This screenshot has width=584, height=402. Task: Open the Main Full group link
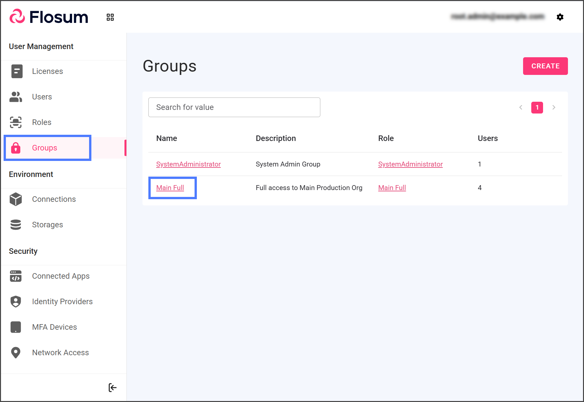(170, 188)
